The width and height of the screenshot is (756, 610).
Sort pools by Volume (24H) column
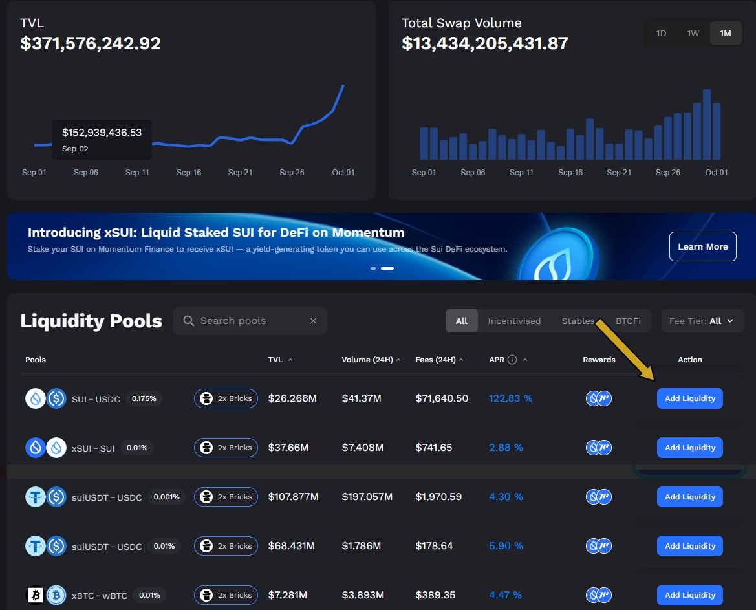coord(371,360)
